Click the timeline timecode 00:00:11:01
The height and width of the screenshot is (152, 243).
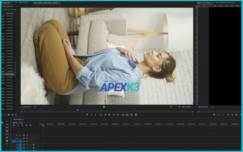(18, 123)
